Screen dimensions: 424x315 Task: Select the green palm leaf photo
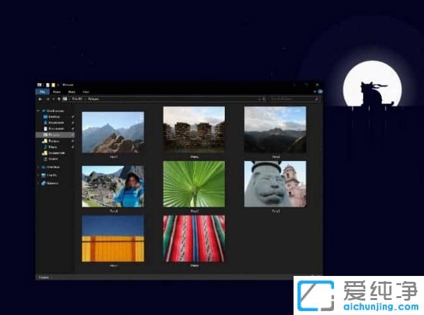[x=194, y=184]
